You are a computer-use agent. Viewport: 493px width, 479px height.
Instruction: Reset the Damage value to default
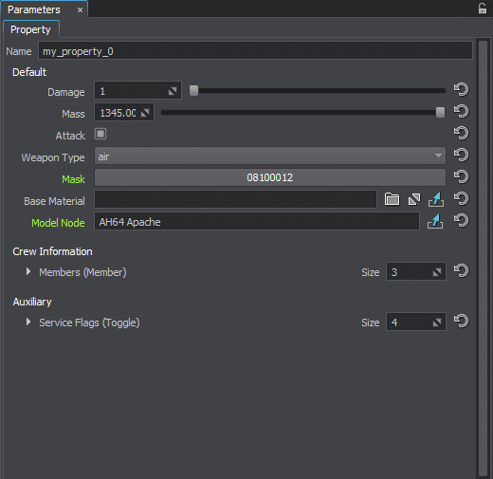pos(461,89)
